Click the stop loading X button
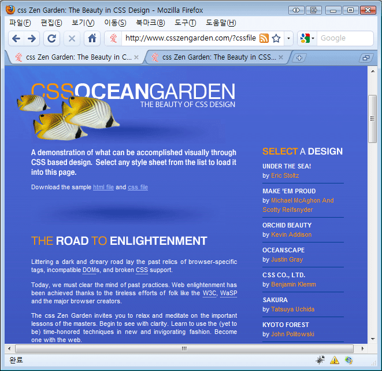This screenshot has width=382, height=371. point(72,39)
